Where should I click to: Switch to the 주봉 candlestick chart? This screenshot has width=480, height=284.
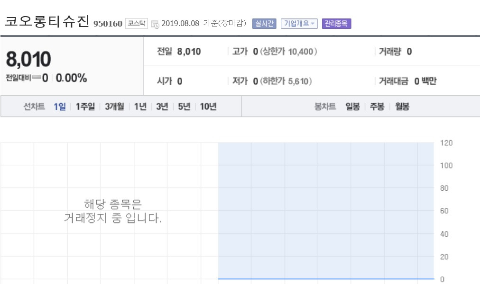[377, 106]
